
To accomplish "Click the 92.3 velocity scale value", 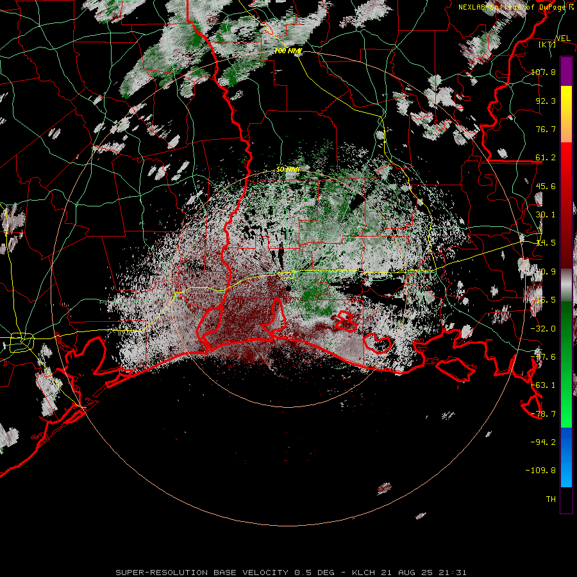I will click(x=546, y=101).
